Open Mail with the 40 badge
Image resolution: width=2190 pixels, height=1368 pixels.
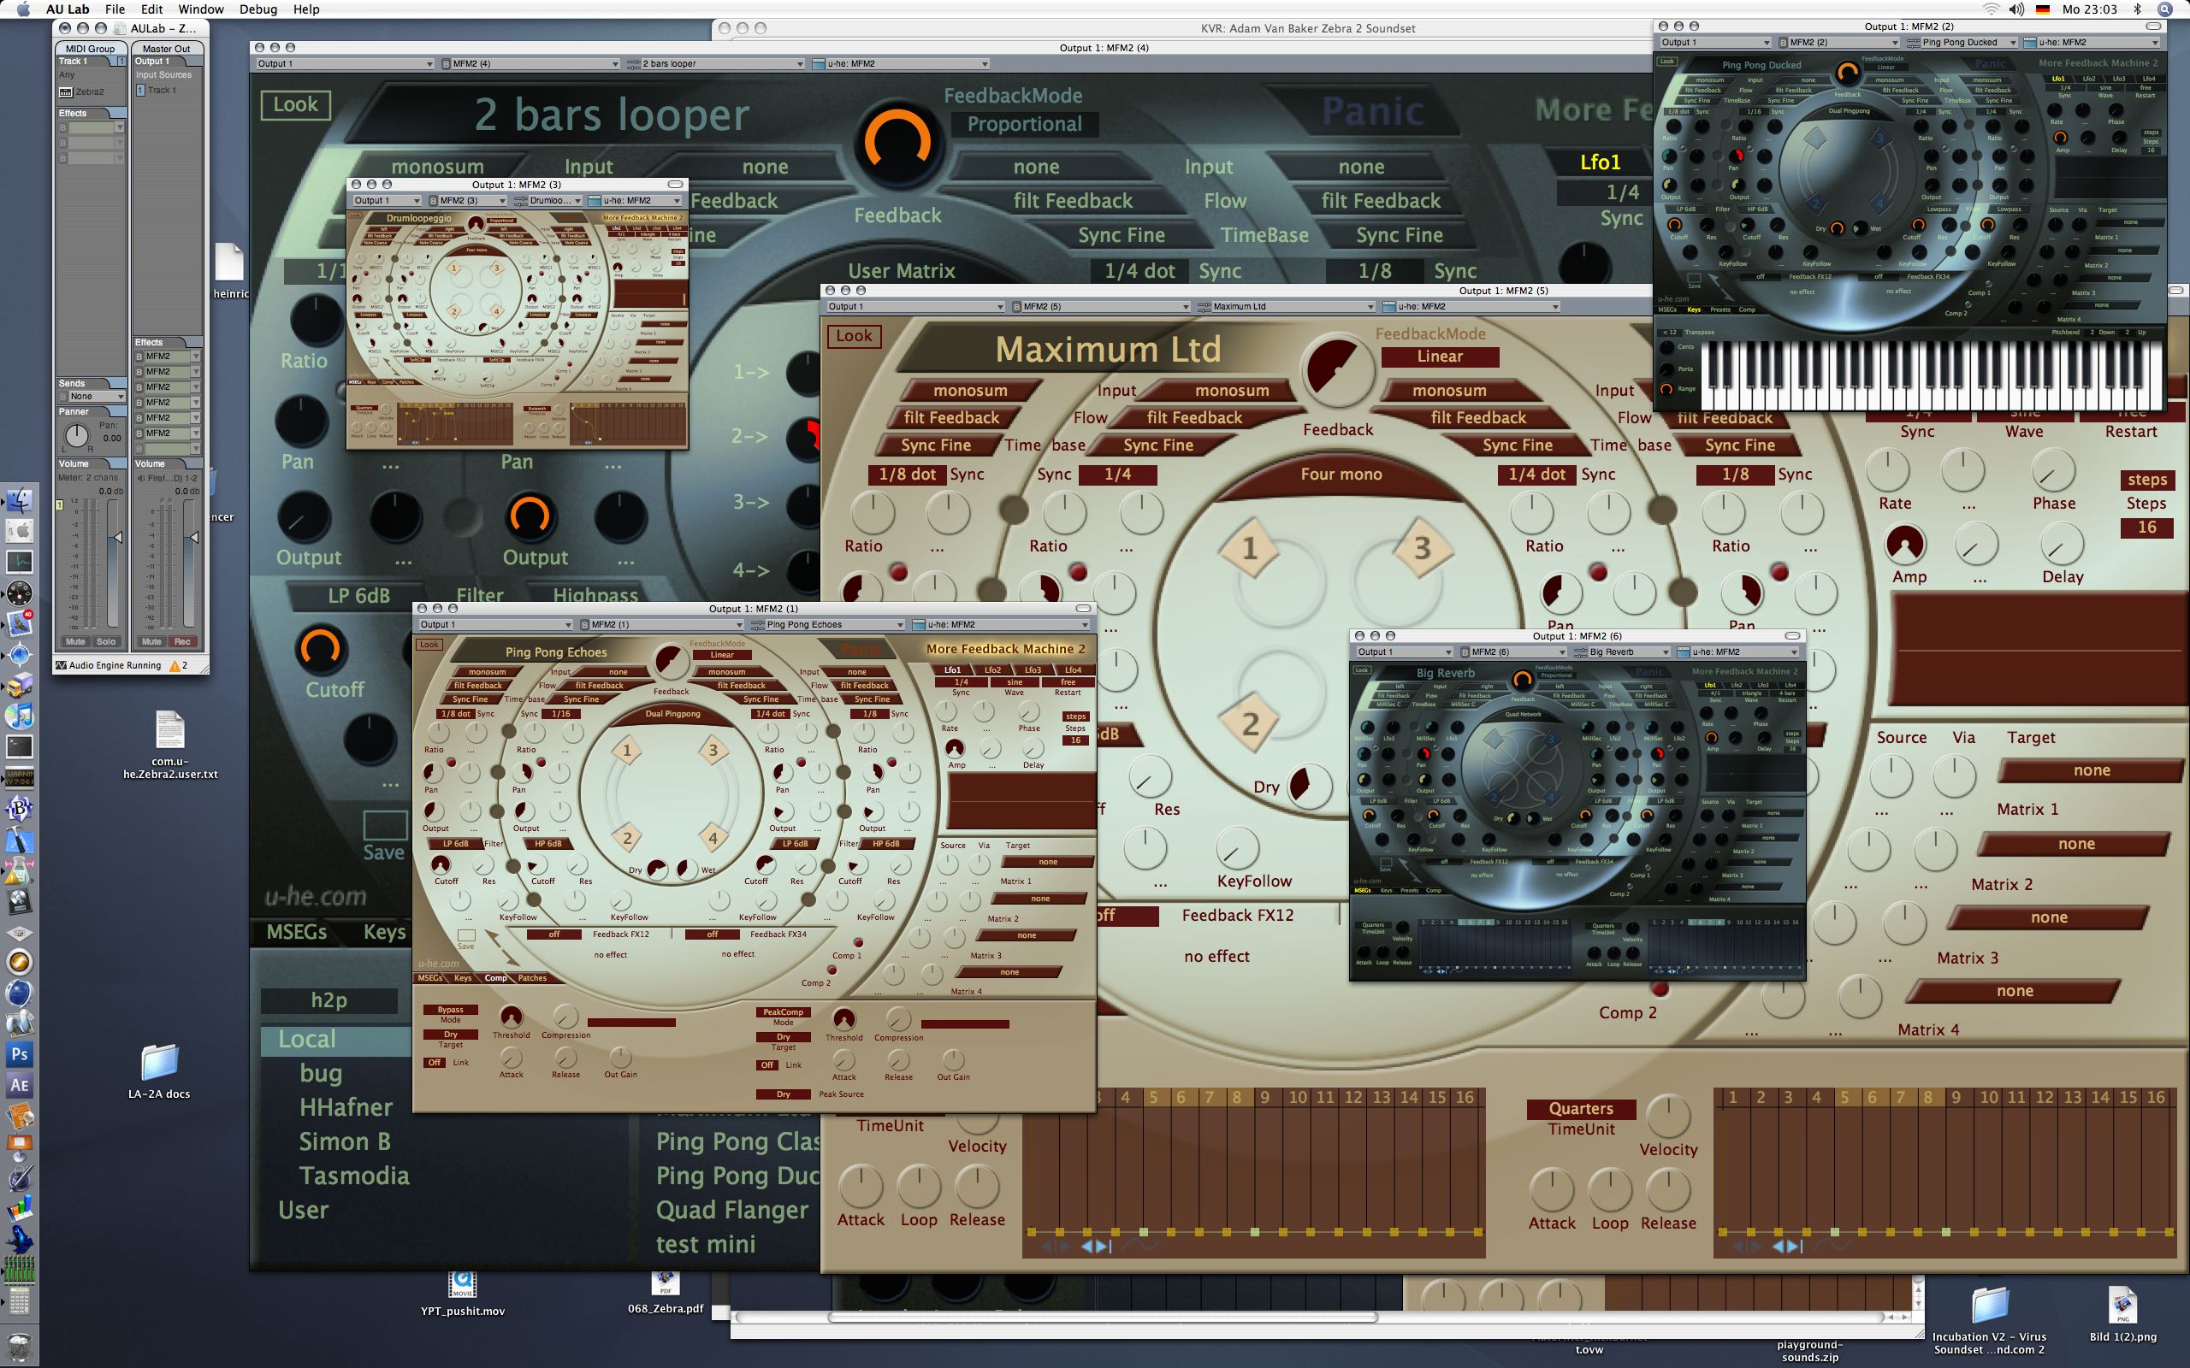[x=19, y=622]
